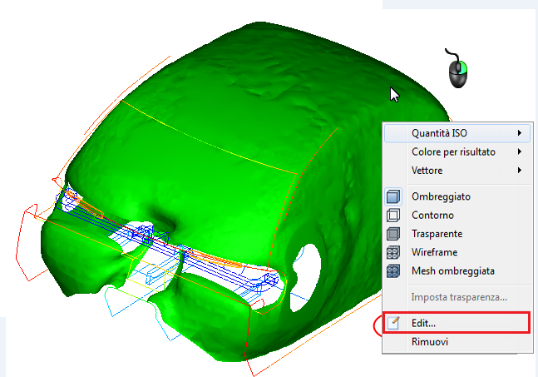The height and width of the screenshot is (377, 538).
Task: Click the Ombreggiato shaded cube icon
Action: (393, 196)
